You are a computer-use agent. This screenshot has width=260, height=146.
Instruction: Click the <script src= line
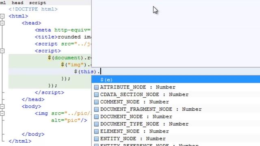coord(63,44)
